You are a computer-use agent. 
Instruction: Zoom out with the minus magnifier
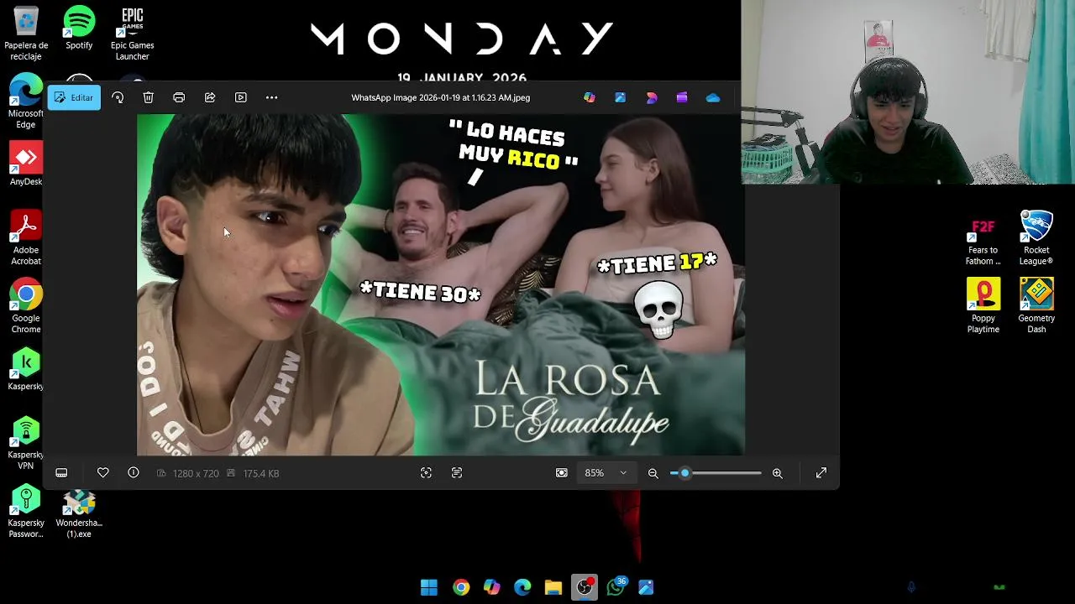coord(653,473)
